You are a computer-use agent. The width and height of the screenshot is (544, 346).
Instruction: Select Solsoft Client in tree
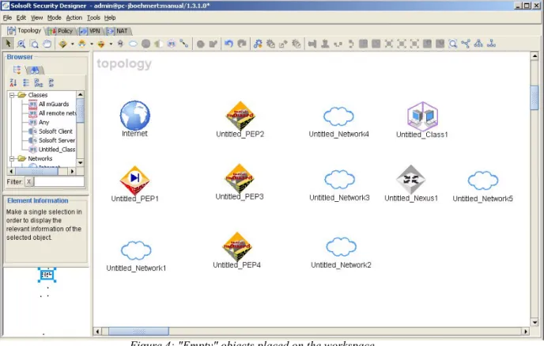point(51,131)
